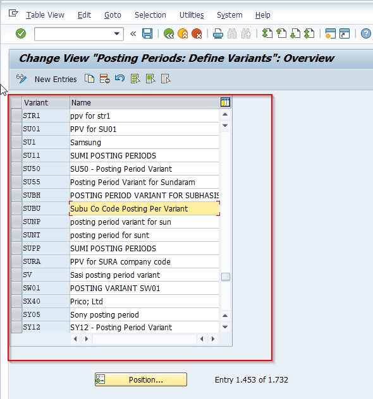Viewport: 373px width, 399px height.
Task: Click the Position... button
Action: pyautogui.click(x=141, y=379)
